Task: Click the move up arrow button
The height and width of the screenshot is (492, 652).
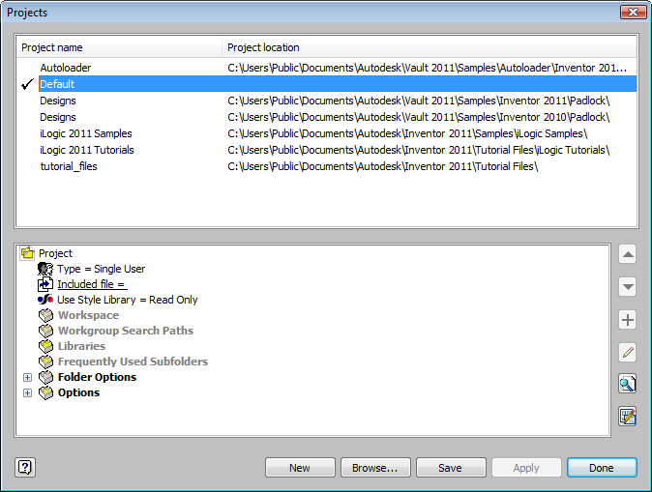Action: [628, 254]
